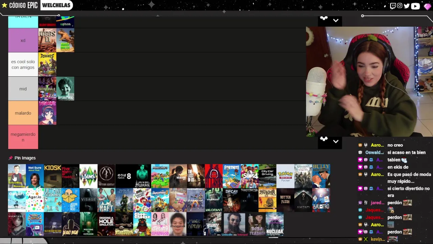Click the chevron arrow above the webcam

[336, 20]
